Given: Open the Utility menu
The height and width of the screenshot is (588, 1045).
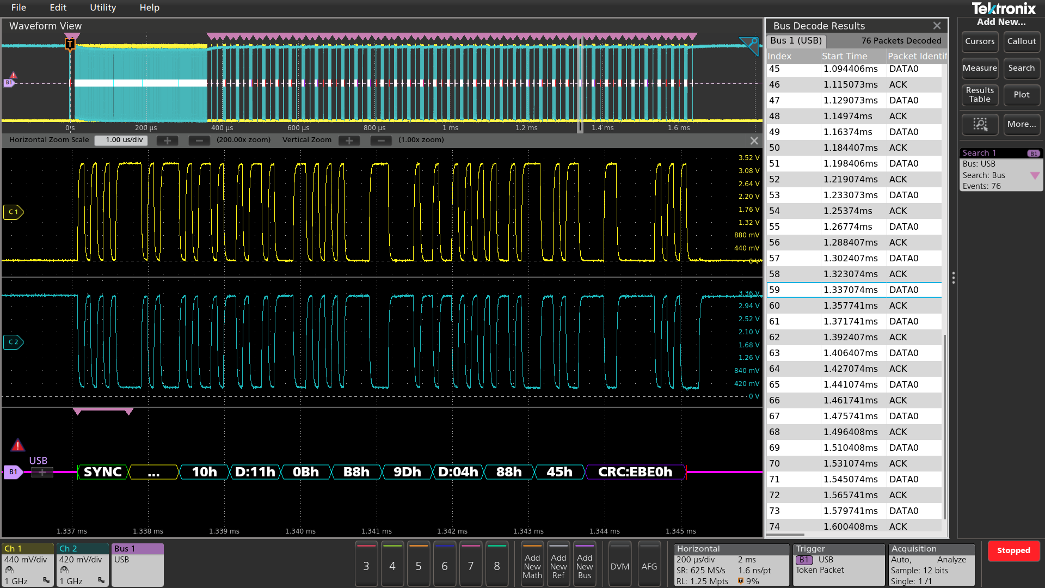Looking at the screenshot, I should pos(103,8).
